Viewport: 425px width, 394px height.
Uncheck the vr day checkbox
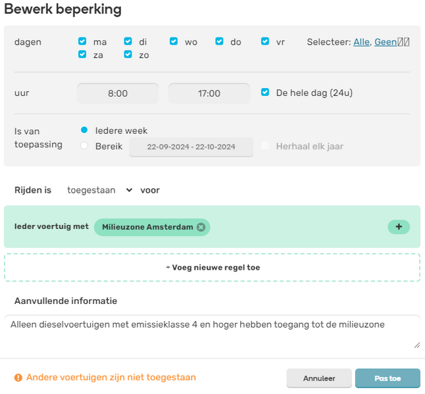click(265, 41)
